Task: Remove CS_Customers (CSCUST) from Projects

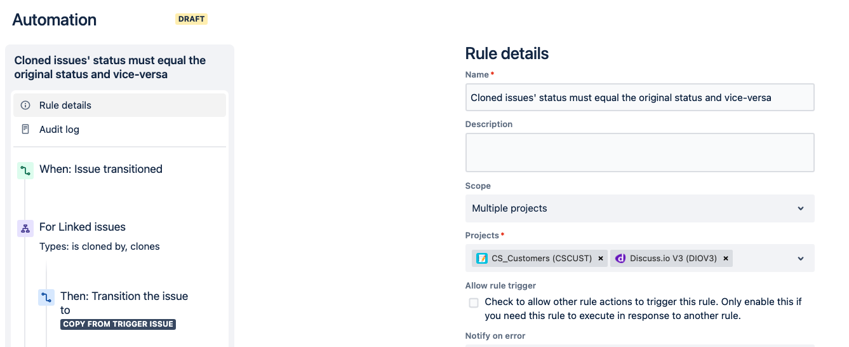Action: (x=601, y=259)
